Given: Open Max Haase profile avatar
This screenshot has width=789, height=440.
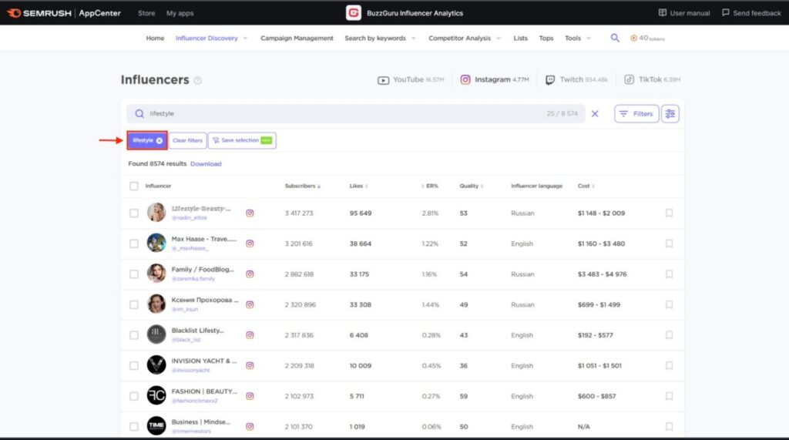Looking at the screenshot, I should point(156,243).
